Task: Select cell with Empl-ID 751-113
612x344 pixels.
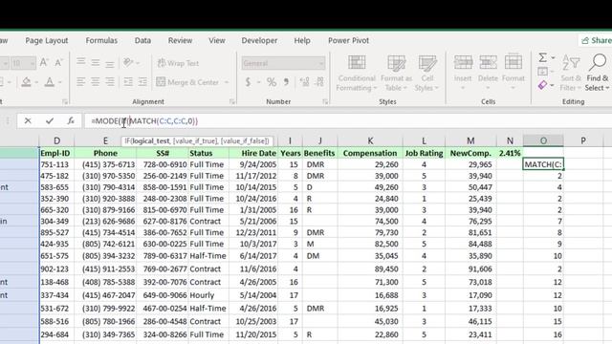Action: point(56,164)
